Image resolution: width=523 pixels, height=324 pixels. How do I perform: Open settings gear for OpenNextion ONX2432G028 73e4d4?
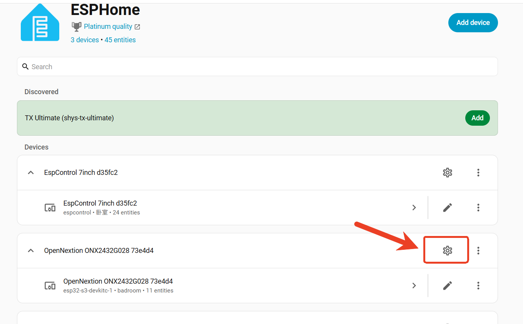(x=447, y=251)
